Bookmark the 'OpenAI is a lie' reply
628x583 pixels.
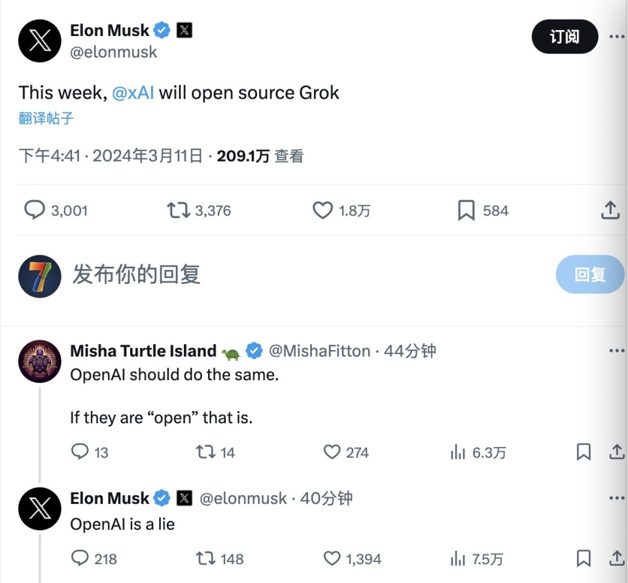584,559
